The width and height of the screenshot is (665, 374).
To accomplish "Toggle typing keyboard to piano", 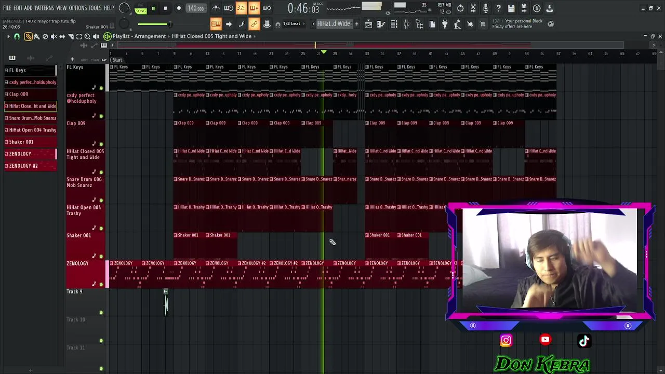I will coord(216,24).
